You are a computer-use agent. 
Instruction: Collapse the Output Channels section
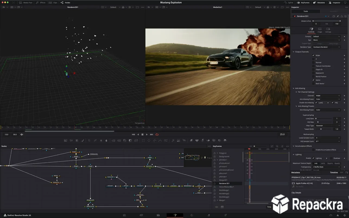(x=293, y=52)
